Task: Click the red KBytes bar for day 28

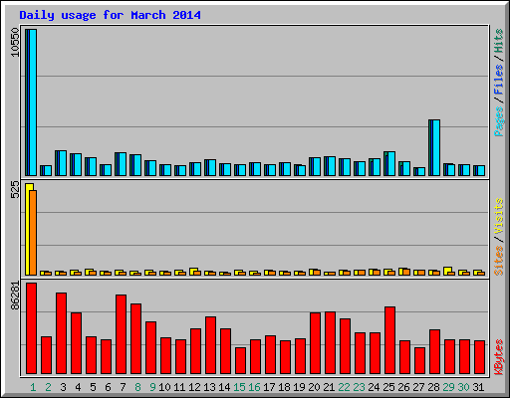Action: pyautogui.click(x=434, y=351)
